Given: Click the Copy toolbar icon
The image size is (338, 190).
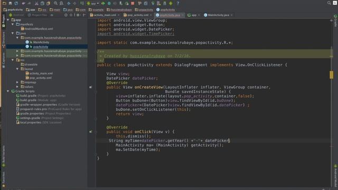Looking at the screenshot, I should (x=42, y=3).
